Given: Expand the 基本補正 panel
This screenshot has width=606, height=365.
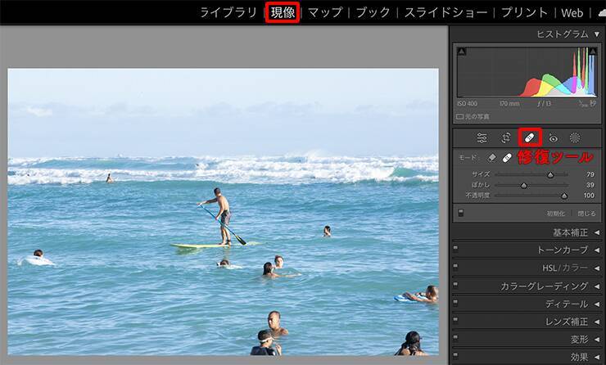Looking at the screenshot, I should 596,232.
